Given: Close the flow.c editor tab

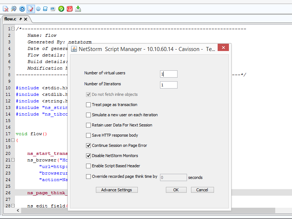Looking at the screenshot, I should click(26, 19).
